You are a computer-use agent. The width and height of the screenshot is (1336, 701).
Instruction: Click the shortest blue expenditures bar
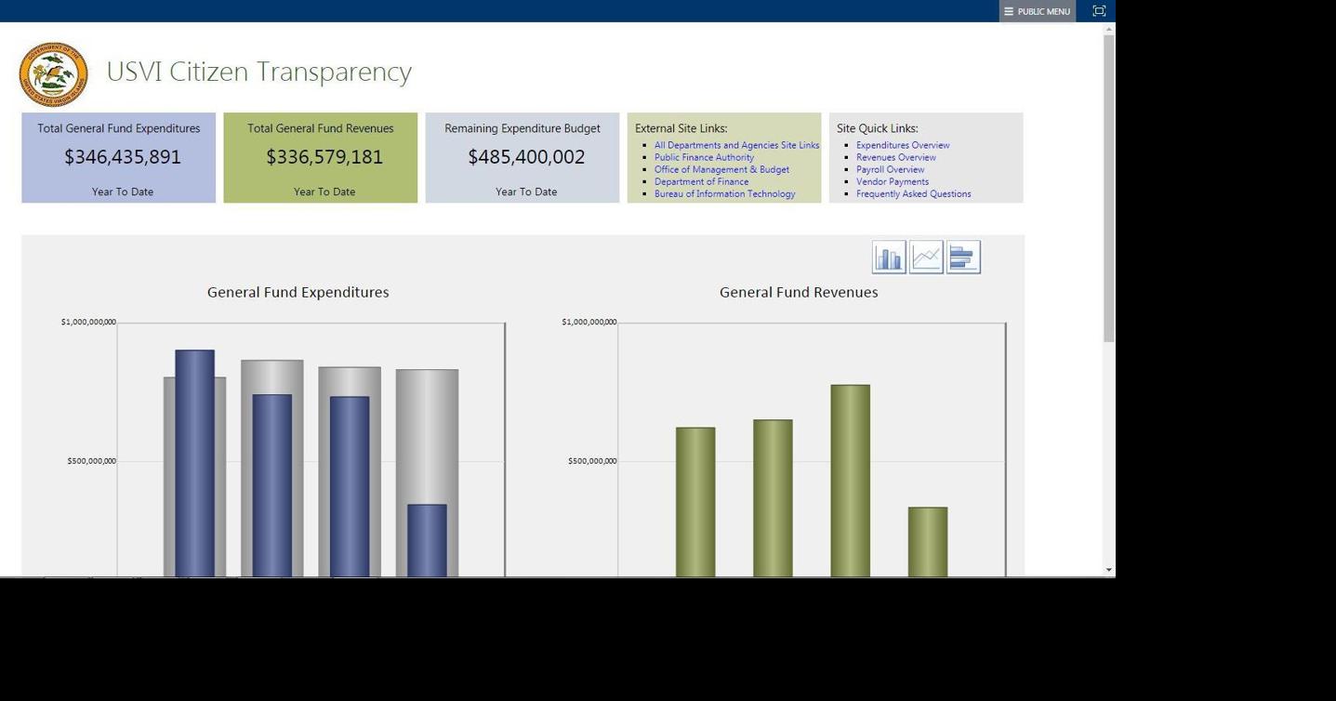click(427, 540)
